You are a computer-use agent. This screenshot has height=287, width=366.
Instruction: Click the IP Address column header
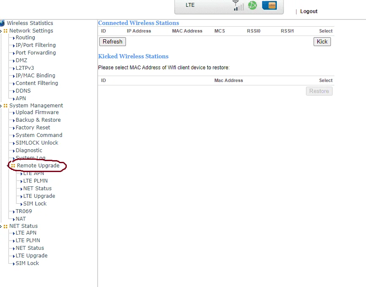pyautogui.click(x=139, y=31)
